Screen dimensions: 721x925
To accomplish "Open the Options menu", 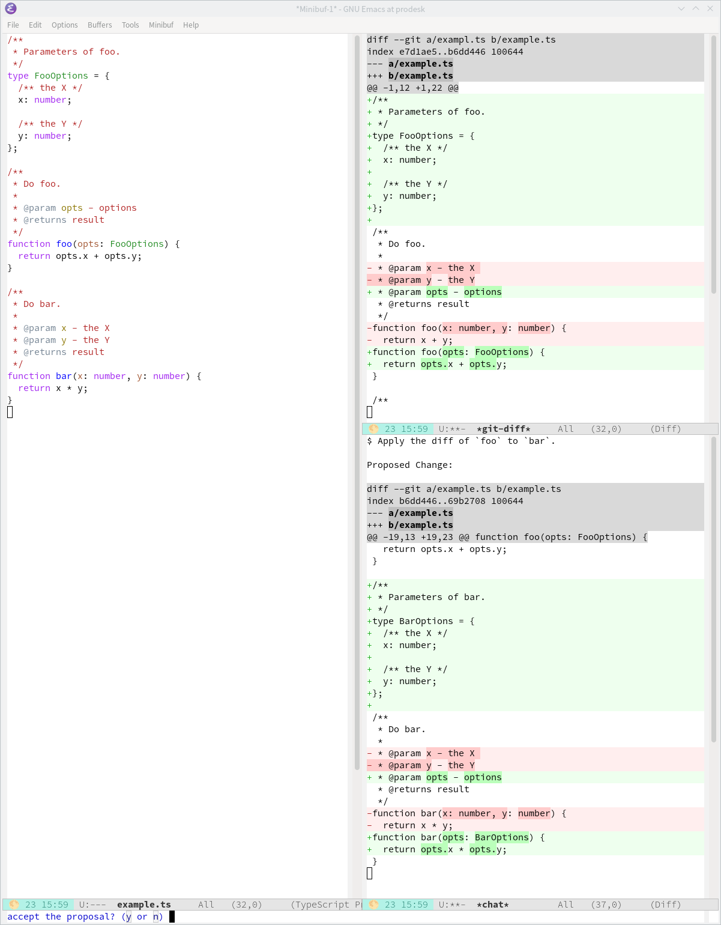I will pos(65,25).
